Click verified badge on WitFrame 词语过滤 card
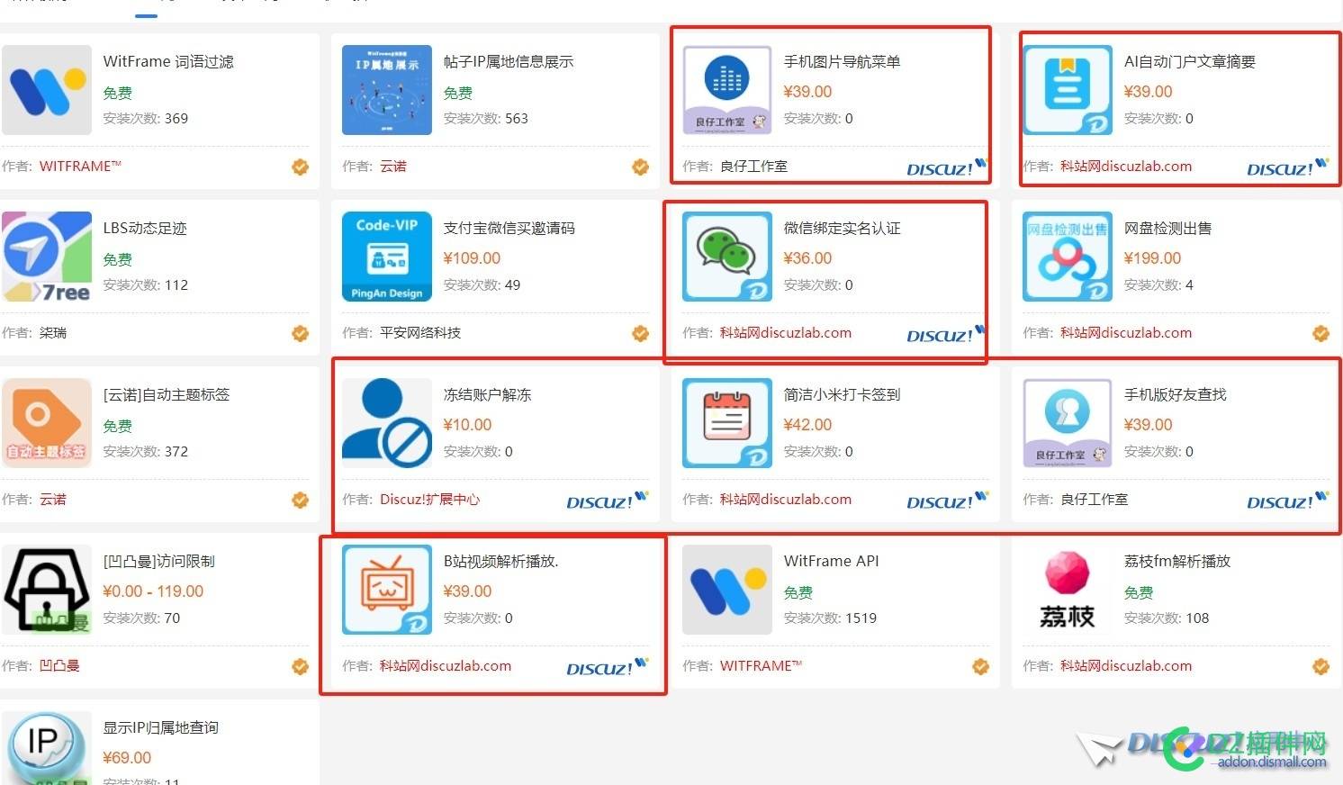The height and width of the screenshot is (785, 1343). 301,167
